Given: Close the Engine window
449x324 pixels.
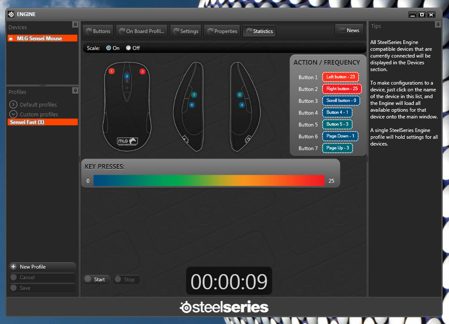Looking at the screenshot, I should [x=431, y=14].
